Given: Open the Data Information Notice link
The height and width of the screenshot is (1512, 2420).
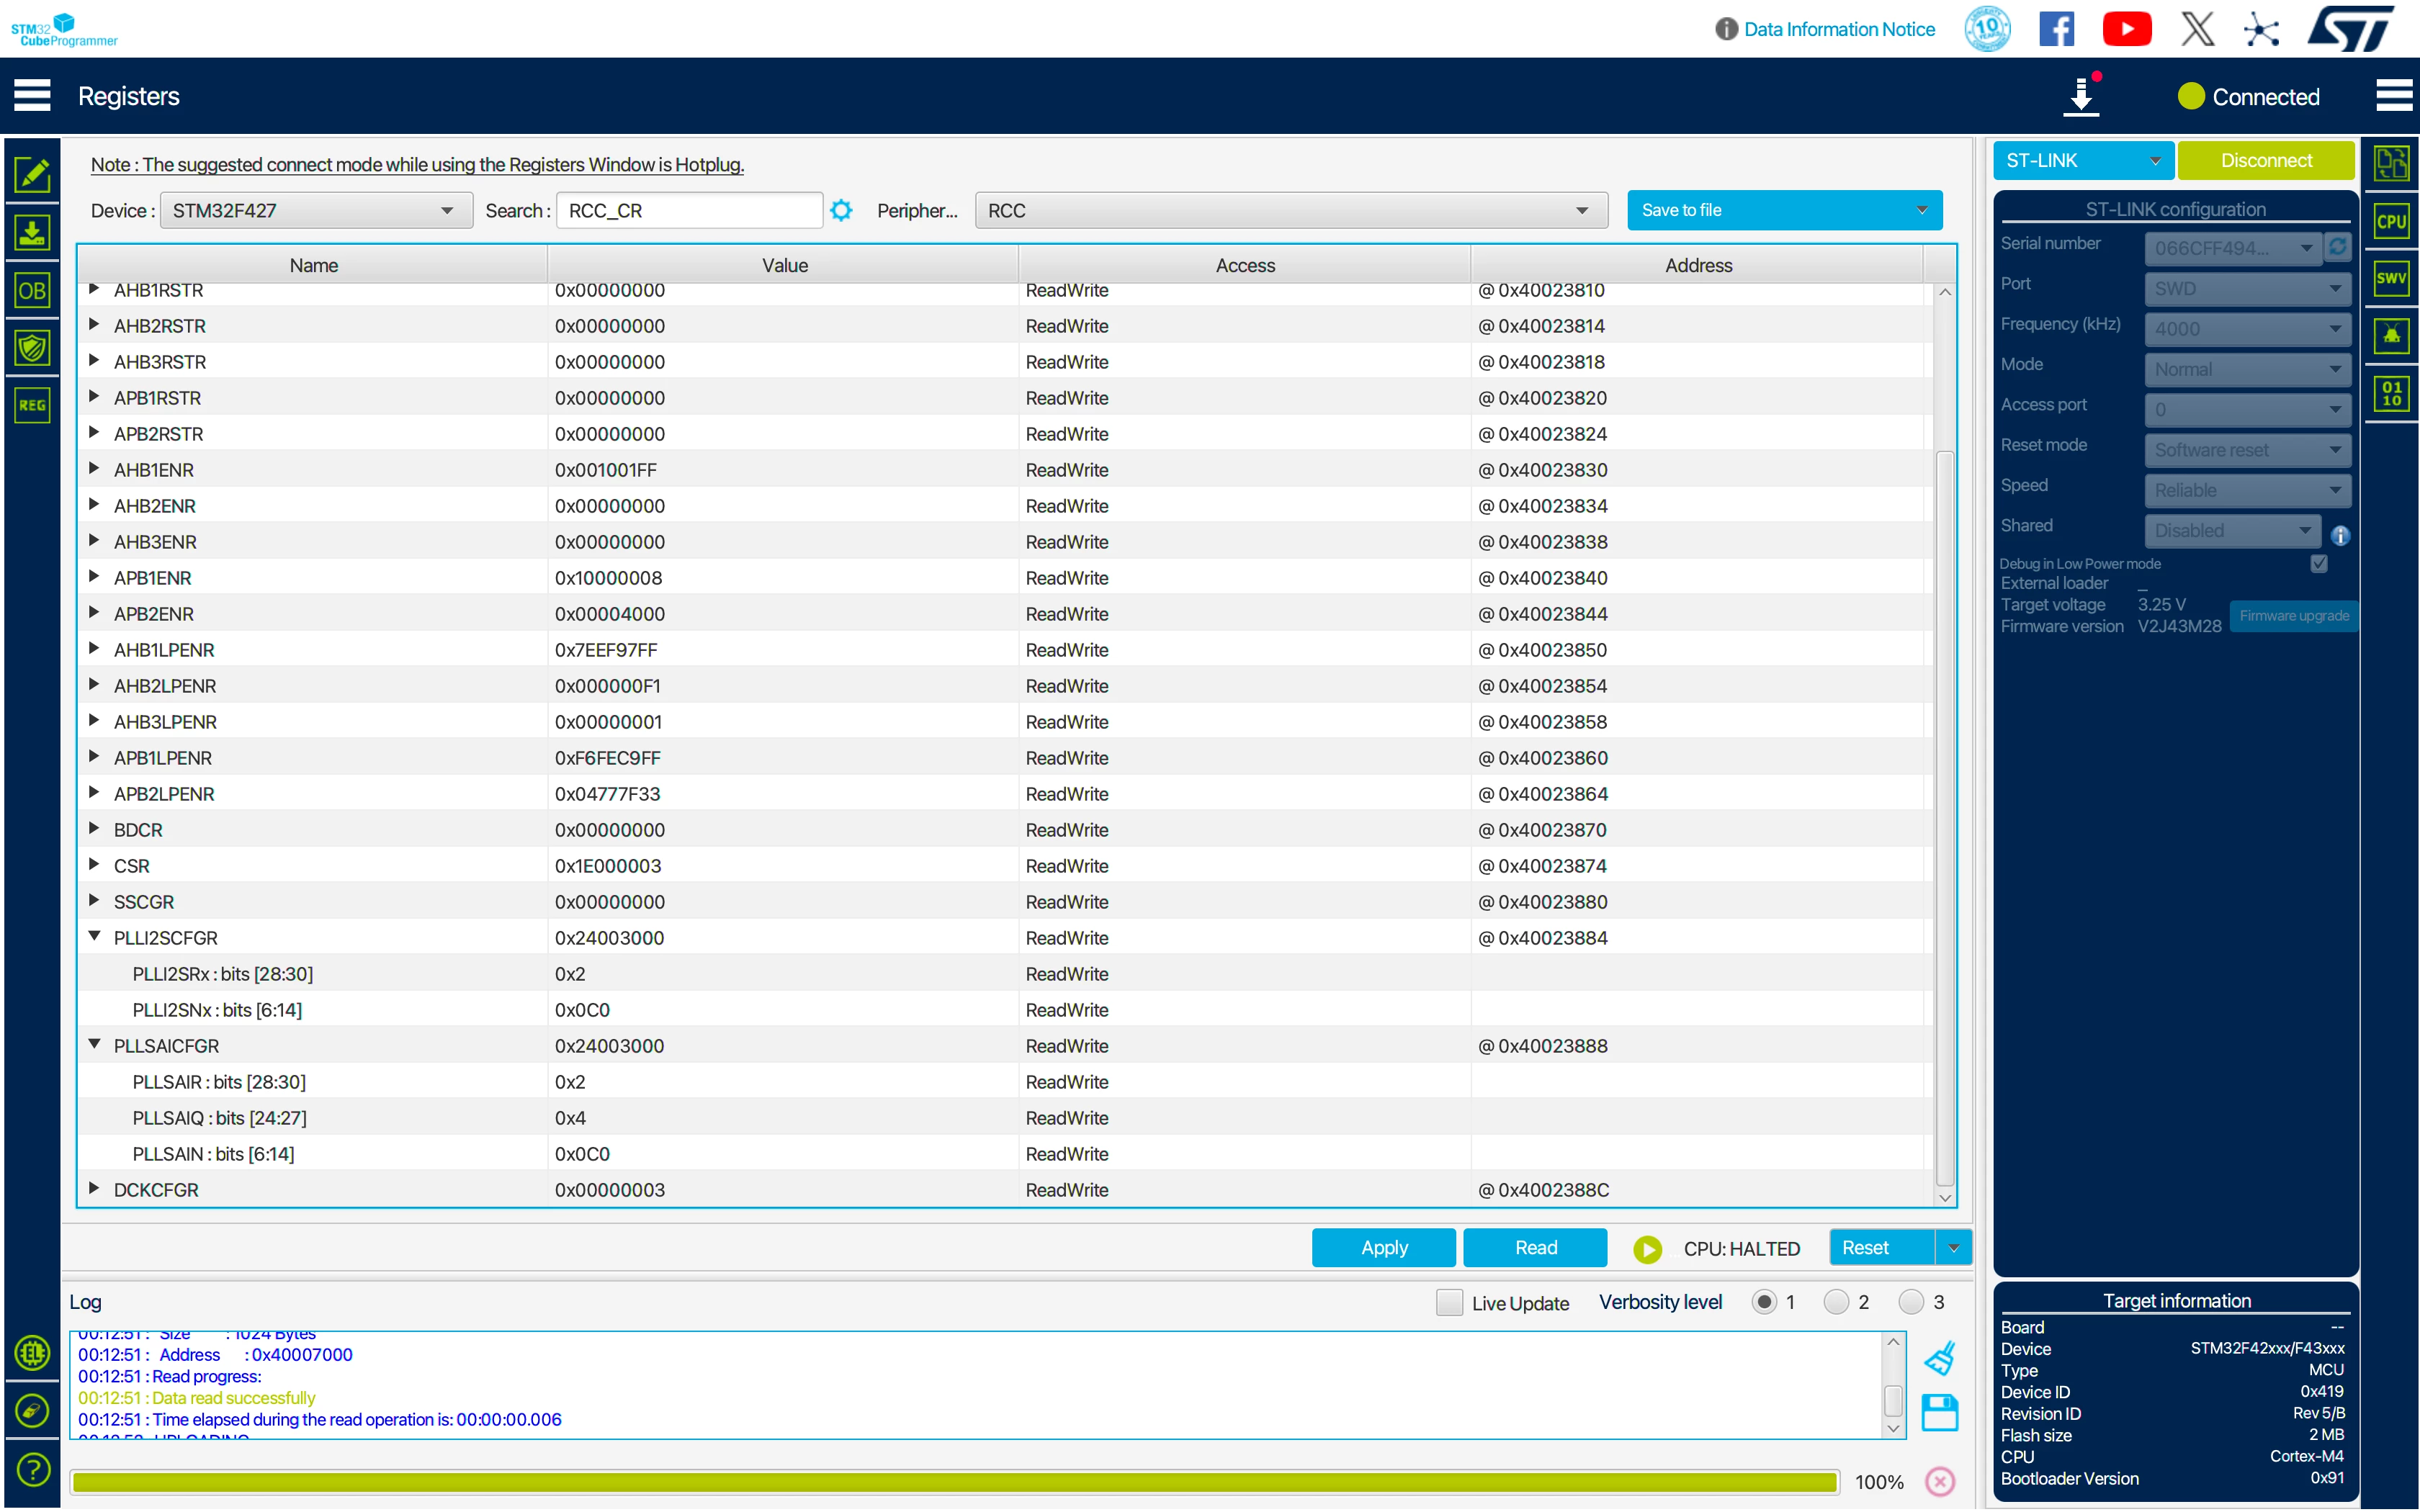Looking at the screenshot, I should 1839,29.
